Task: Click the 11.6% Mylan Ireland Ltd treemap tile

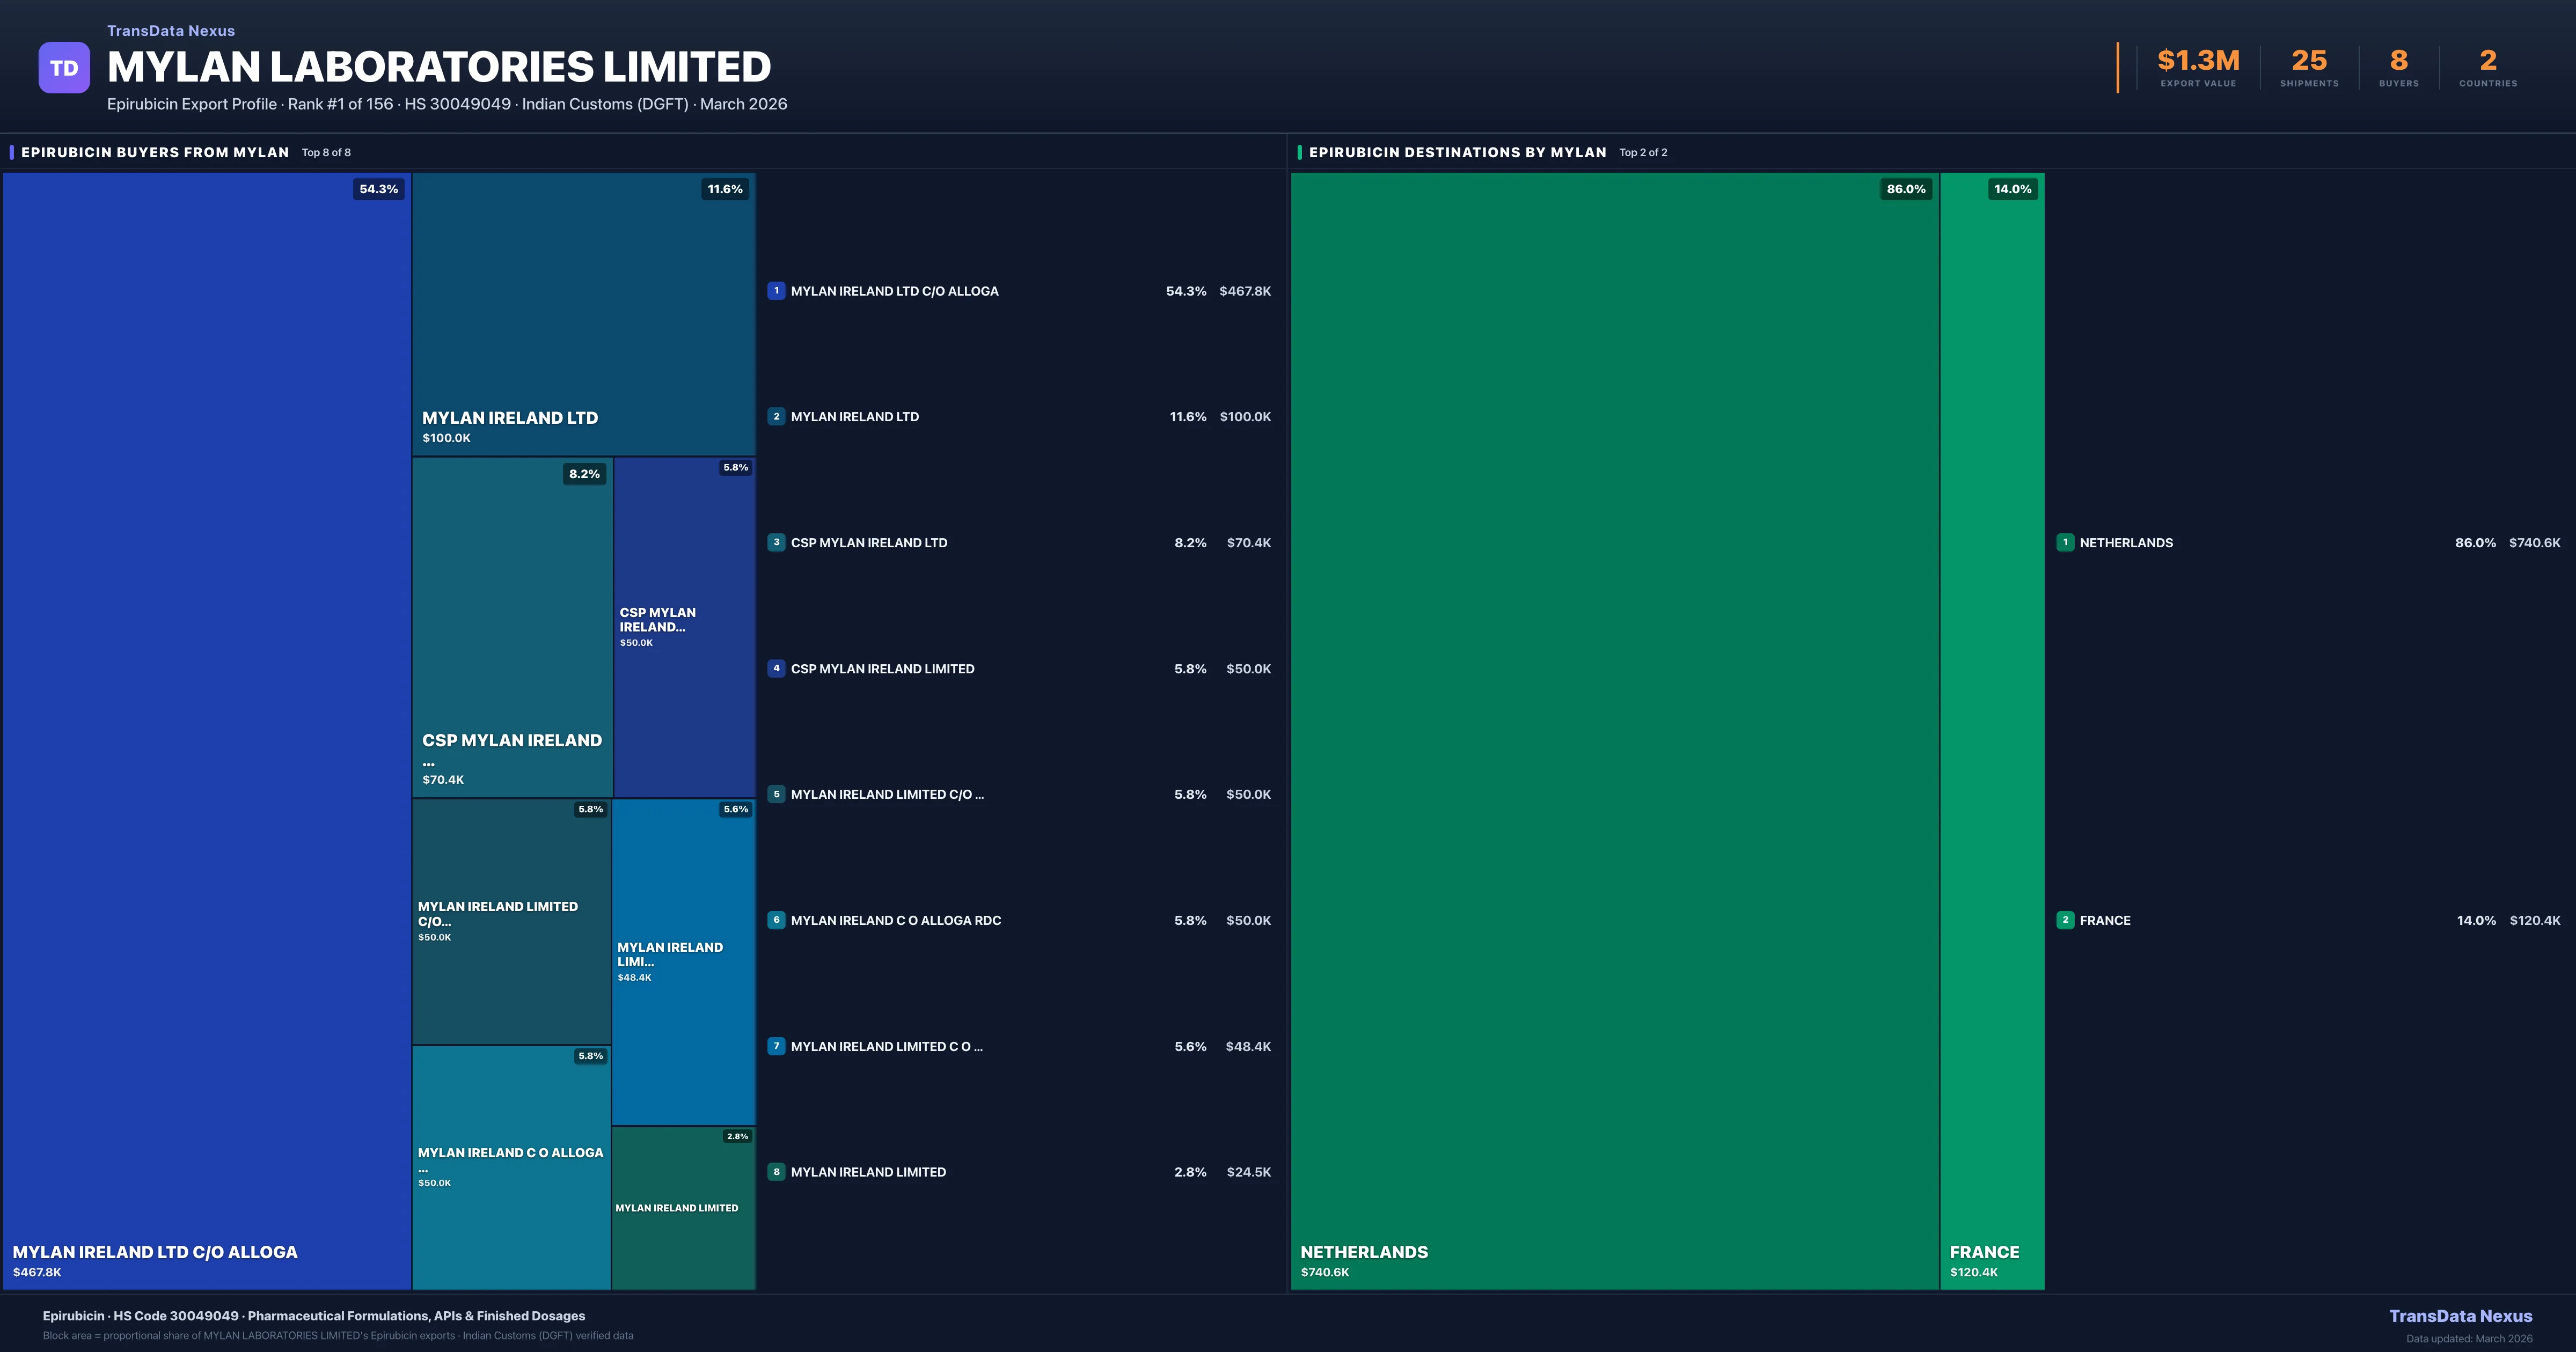Action: point(583,314)
